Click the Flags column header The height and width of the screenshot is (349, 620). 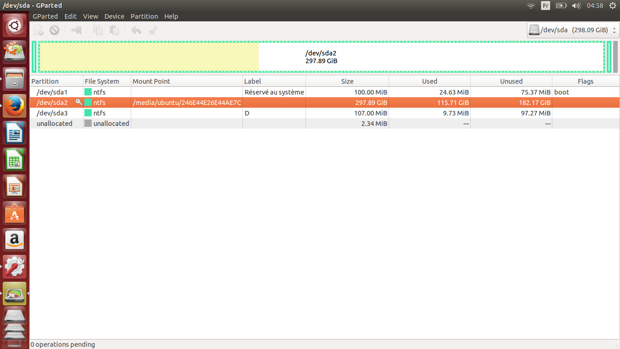point(586,81)
